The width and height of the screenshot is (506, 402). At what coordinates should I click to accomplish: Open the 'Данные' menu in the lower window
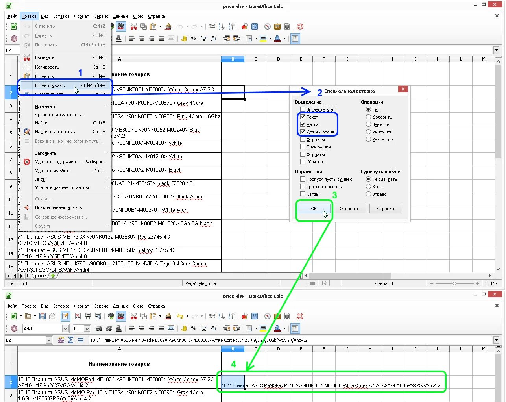pyautogui.click(x=120, y=306)
